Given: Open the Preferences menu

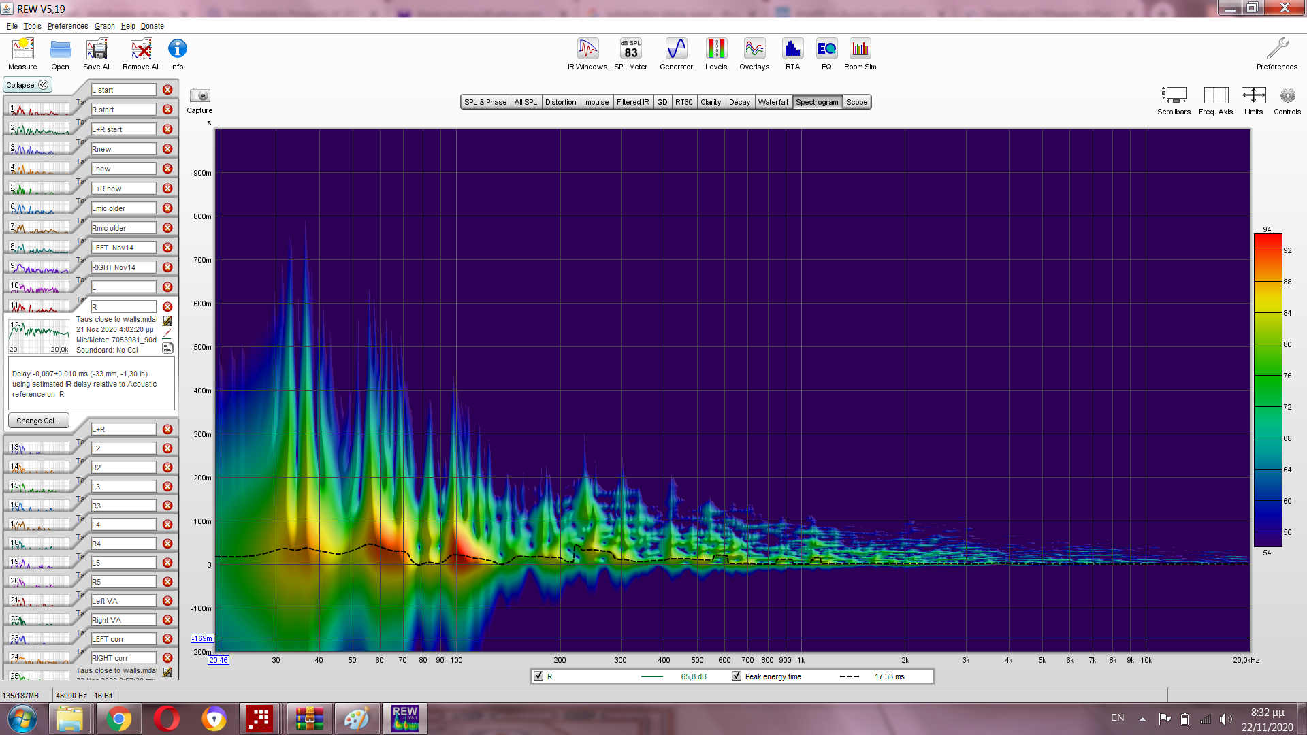Looking at the screenshot, I should 67,26.
